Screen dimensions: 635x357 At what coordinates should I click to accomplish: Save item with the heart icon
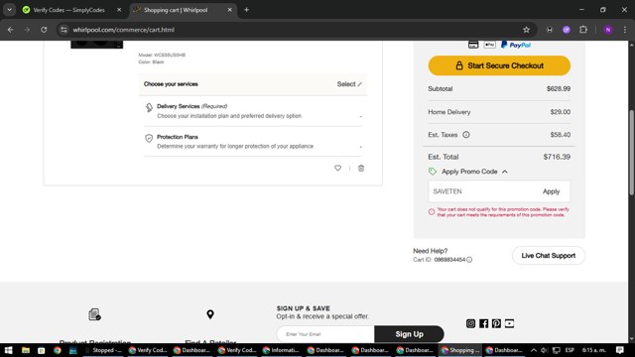click(x=337, y=168)
